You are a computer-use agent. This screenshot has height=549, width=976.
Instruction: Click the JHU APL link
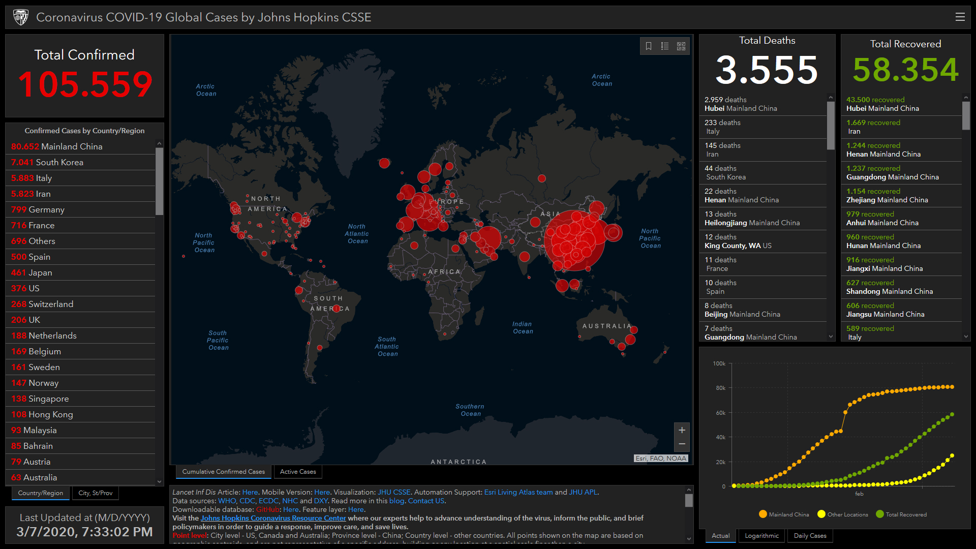pyautogui.click(x=583, y=492)
